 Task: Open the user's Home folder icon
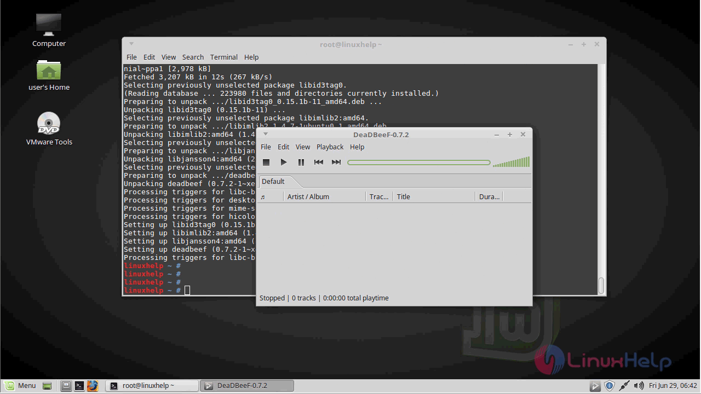point(49,75)
